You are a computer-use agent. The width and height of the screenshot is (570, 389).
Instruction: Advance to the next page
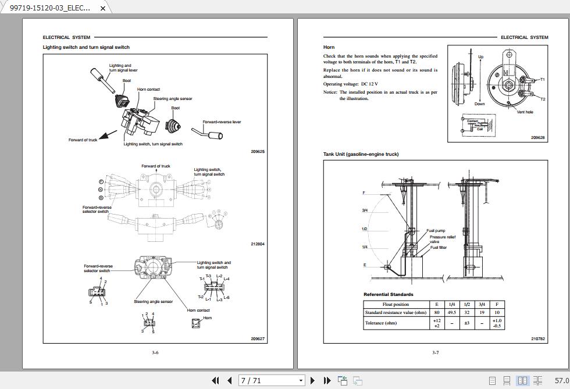tap(313, 380)
